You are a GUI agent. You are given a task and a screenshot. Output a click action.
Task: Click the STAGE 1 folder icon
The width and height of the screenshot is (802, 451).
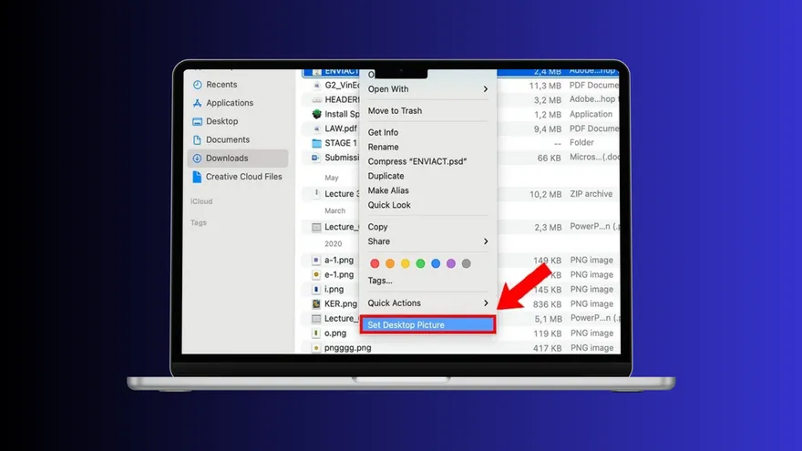pyautogui.click(x=316, y=143)
